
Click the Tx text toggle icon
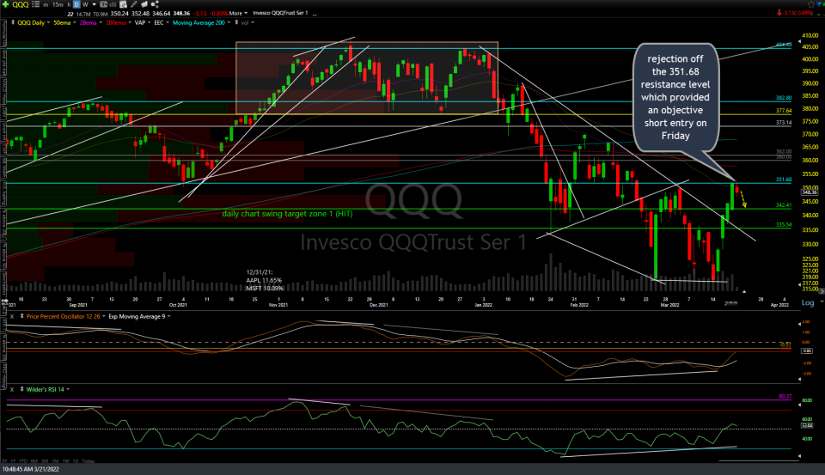coord(104,4)
